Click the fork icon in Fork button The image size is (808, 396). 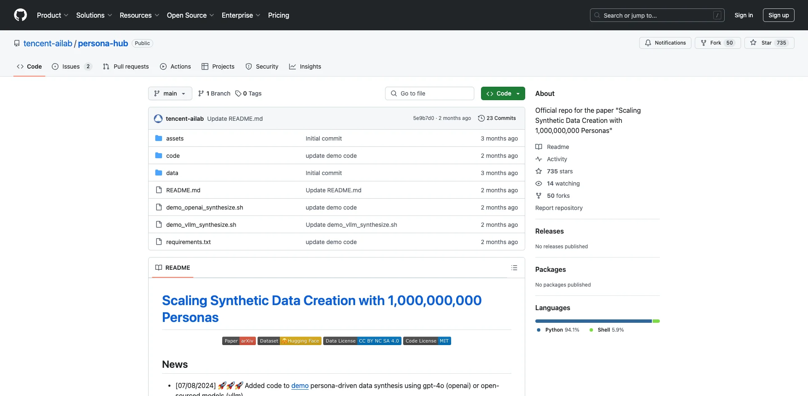pyautogui.click(x=704, y=43)
